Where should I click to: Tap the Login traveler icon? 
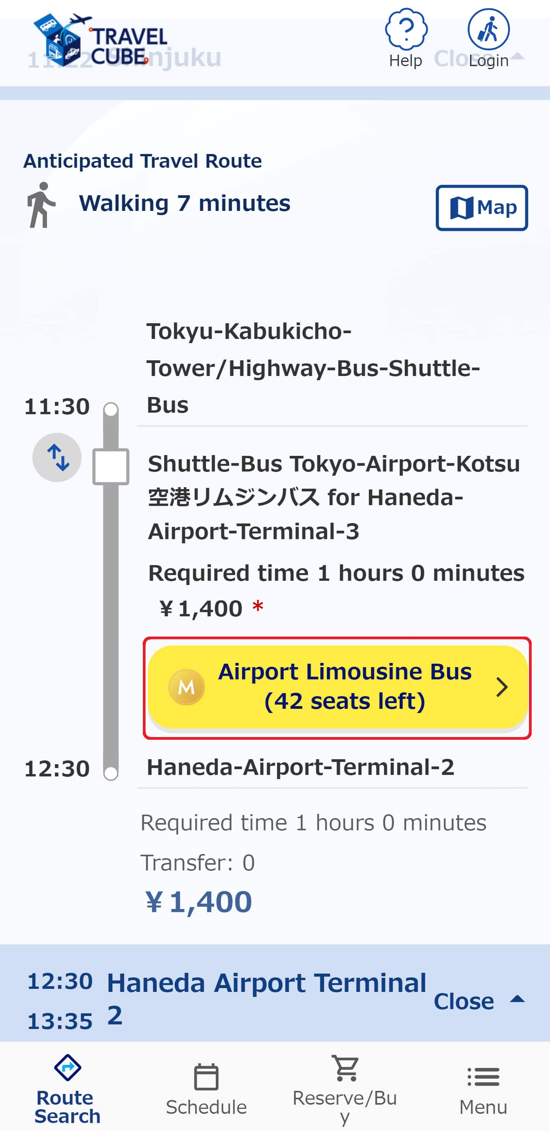(488, 29)
